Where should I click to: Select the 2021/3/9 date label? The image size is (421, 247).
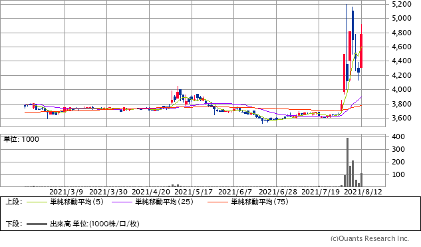[66, 192]
